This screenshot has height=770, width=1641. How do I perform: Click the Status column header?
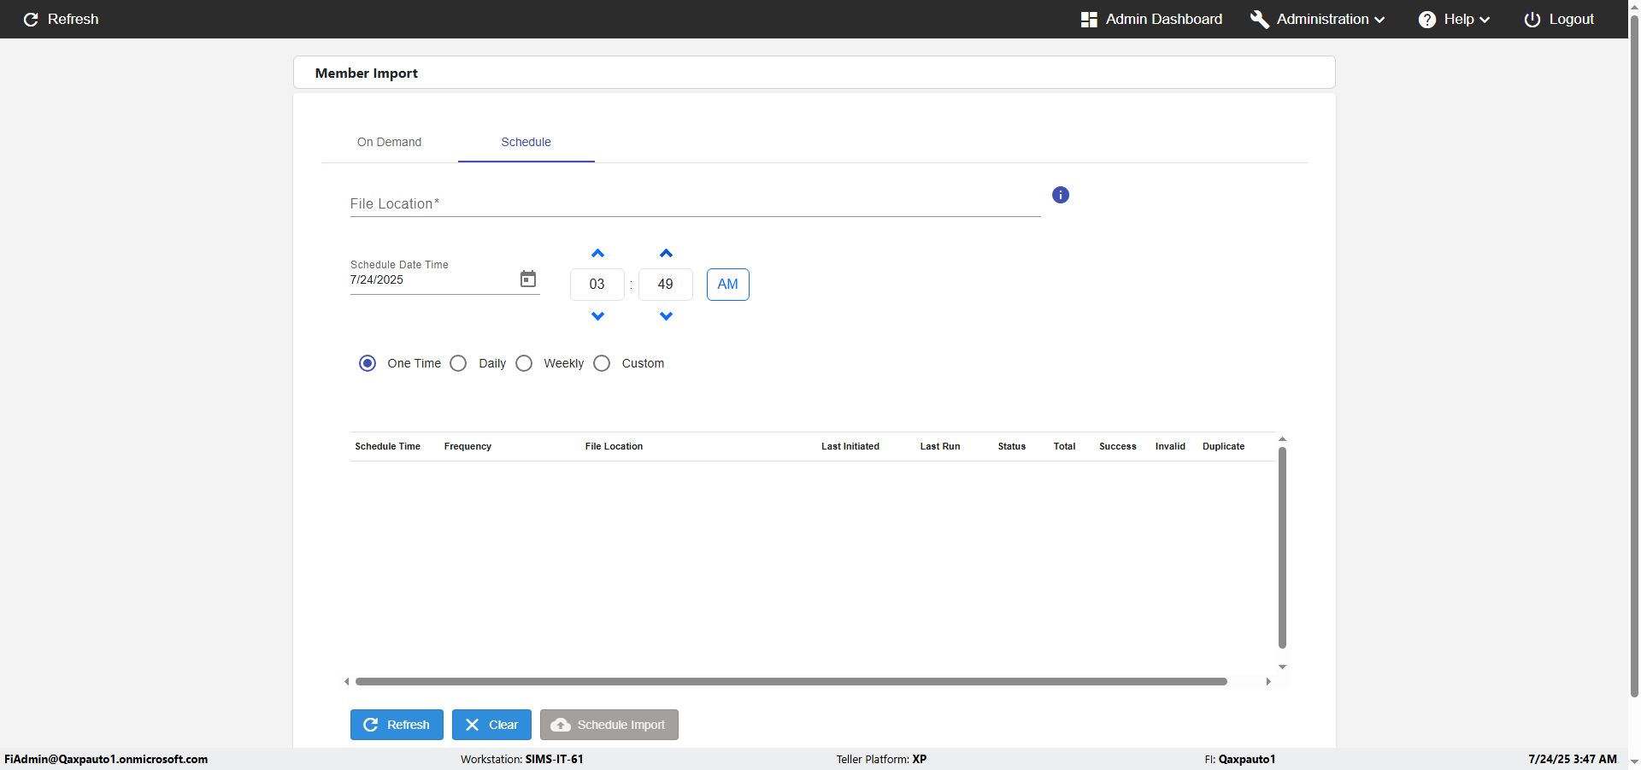[x=1012, y=446]
